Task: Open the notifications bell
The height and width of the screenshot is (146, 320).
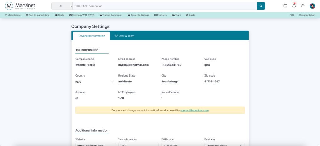Action: coord(294,6)
